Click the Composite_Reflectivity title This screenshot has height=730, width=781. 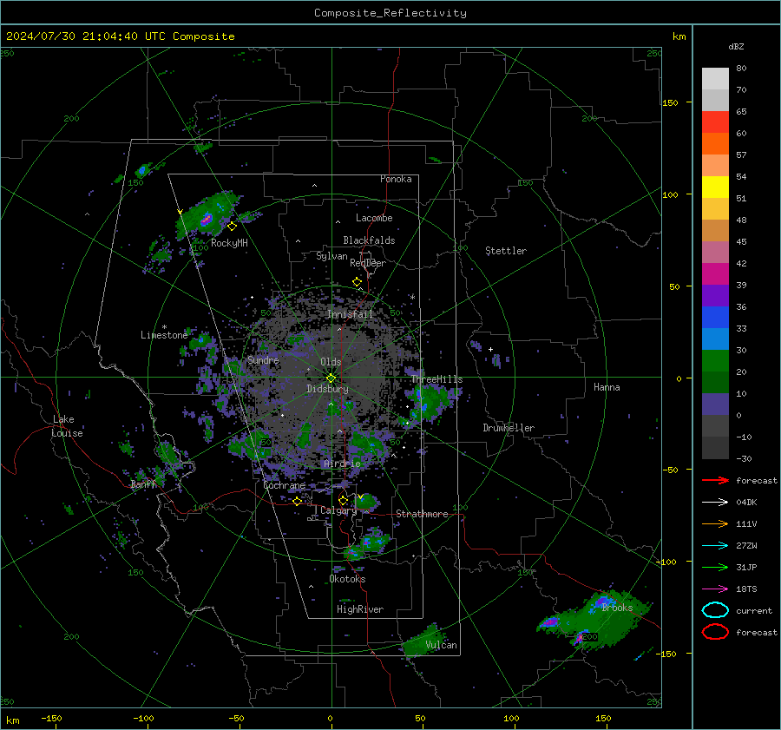390,13
